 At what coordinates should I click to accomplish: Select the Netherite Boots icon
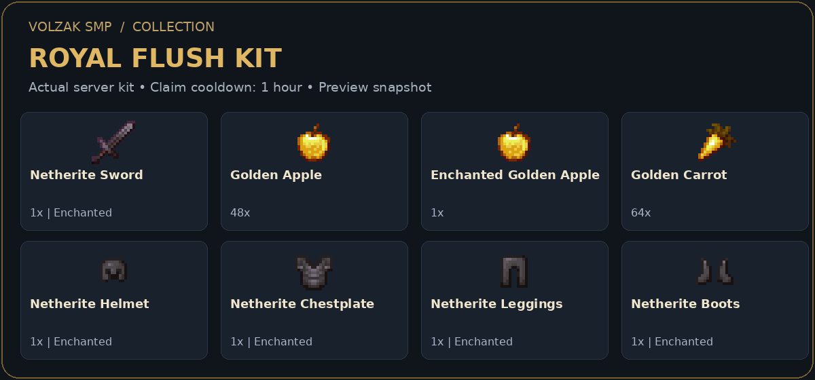click(715, 271)
